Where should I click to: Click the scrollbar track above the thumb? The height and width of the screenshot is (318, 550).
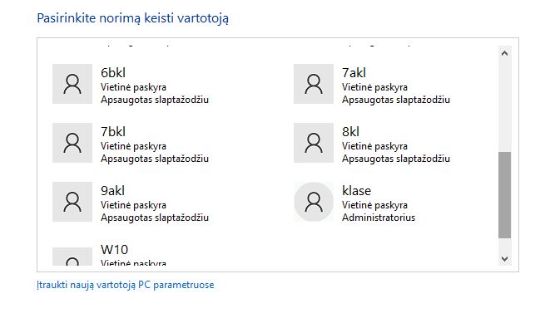tap(505, 105)
